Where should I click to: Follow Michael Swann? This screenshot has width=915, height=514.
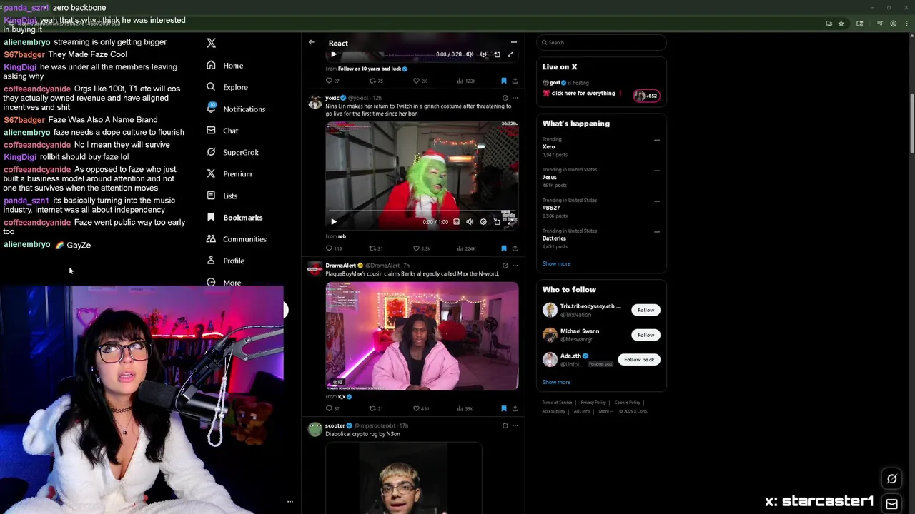coord(646,335)
